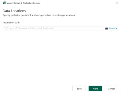The image size is (121, 94).
Task: Click the horizontal separator under the header
Action: [60, 18]
